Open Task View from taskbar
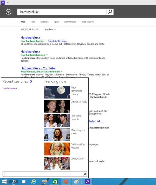The image size is (156, 185). pos(23,182)
